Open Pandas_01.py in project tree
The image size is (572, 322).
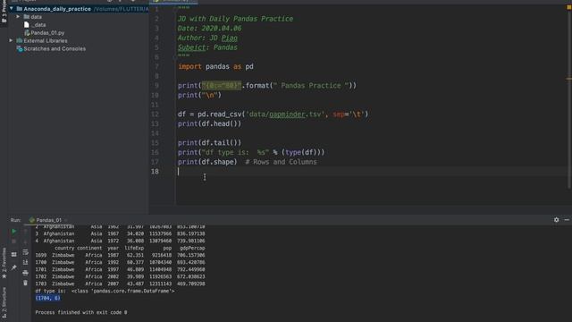pos(47,33)
